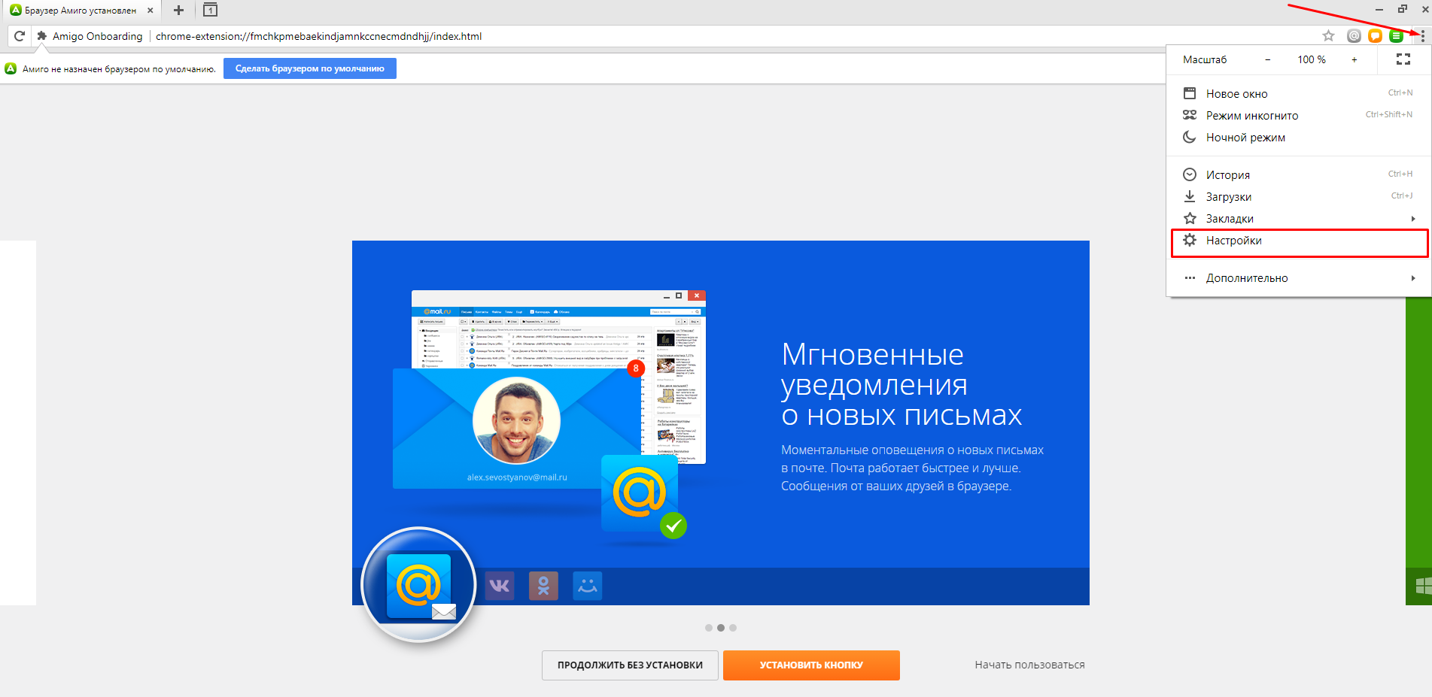Viewport: 1432px width, 697px height.
Task: Select the first carousel dot
Action: [709, 628]
